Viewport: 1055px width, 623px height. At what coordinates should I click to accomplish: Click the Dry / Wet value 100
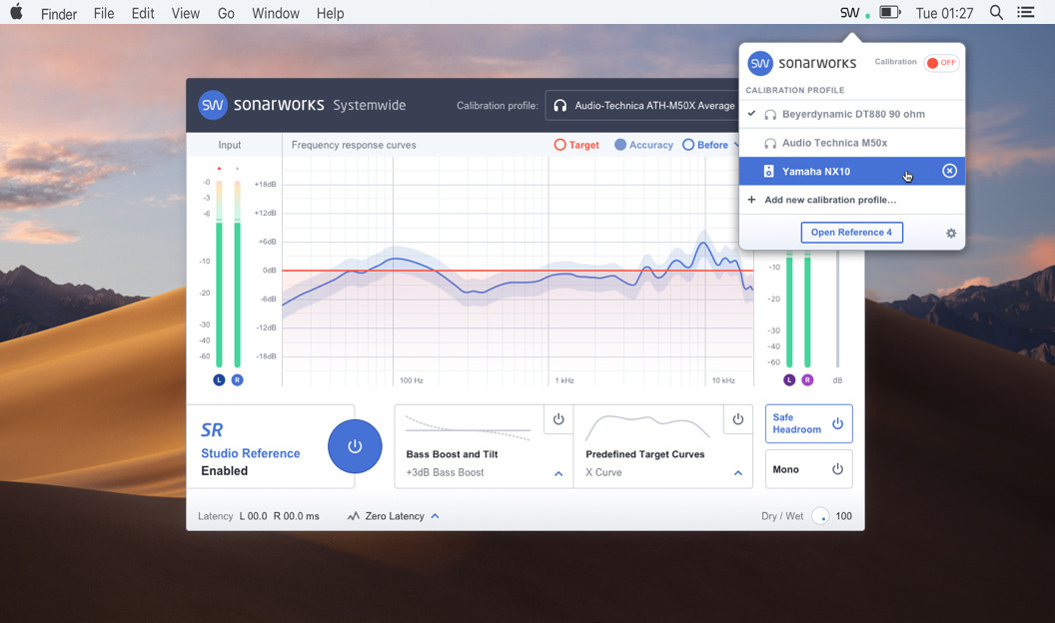click(844, 516)
